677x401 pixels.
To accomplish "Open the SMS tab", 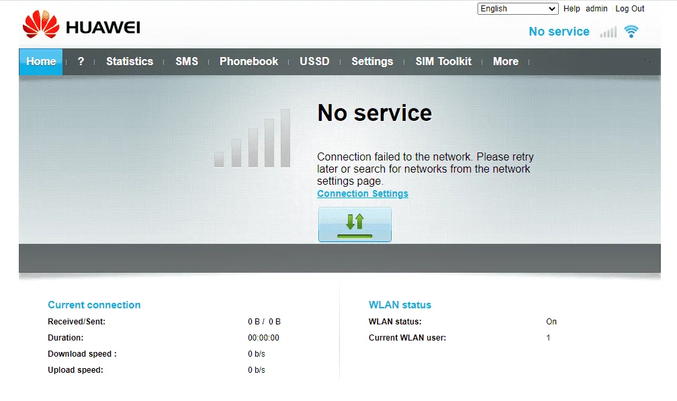I will [x=187, y=61].
